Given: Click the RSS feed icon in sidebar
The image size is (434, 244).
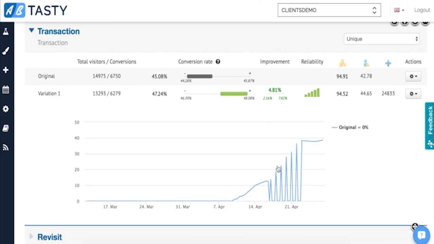Looking at the screenshot, I should [x=6, y=147].
